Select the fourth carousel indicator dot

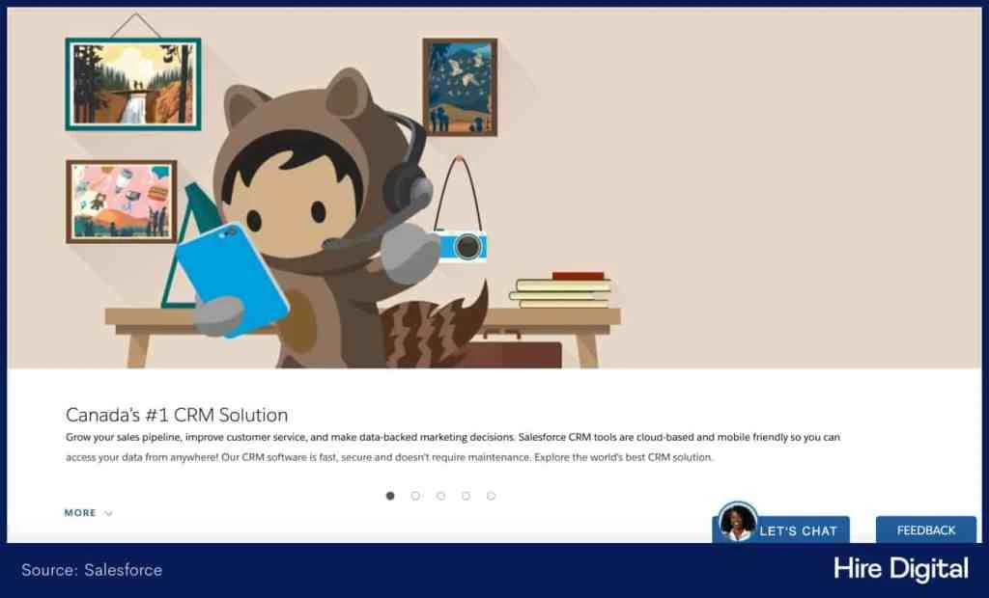(x=466, y=495)
